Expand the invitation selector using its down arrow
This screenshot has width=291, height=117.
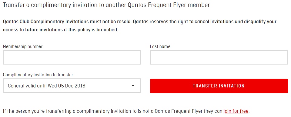click(133, 85)
